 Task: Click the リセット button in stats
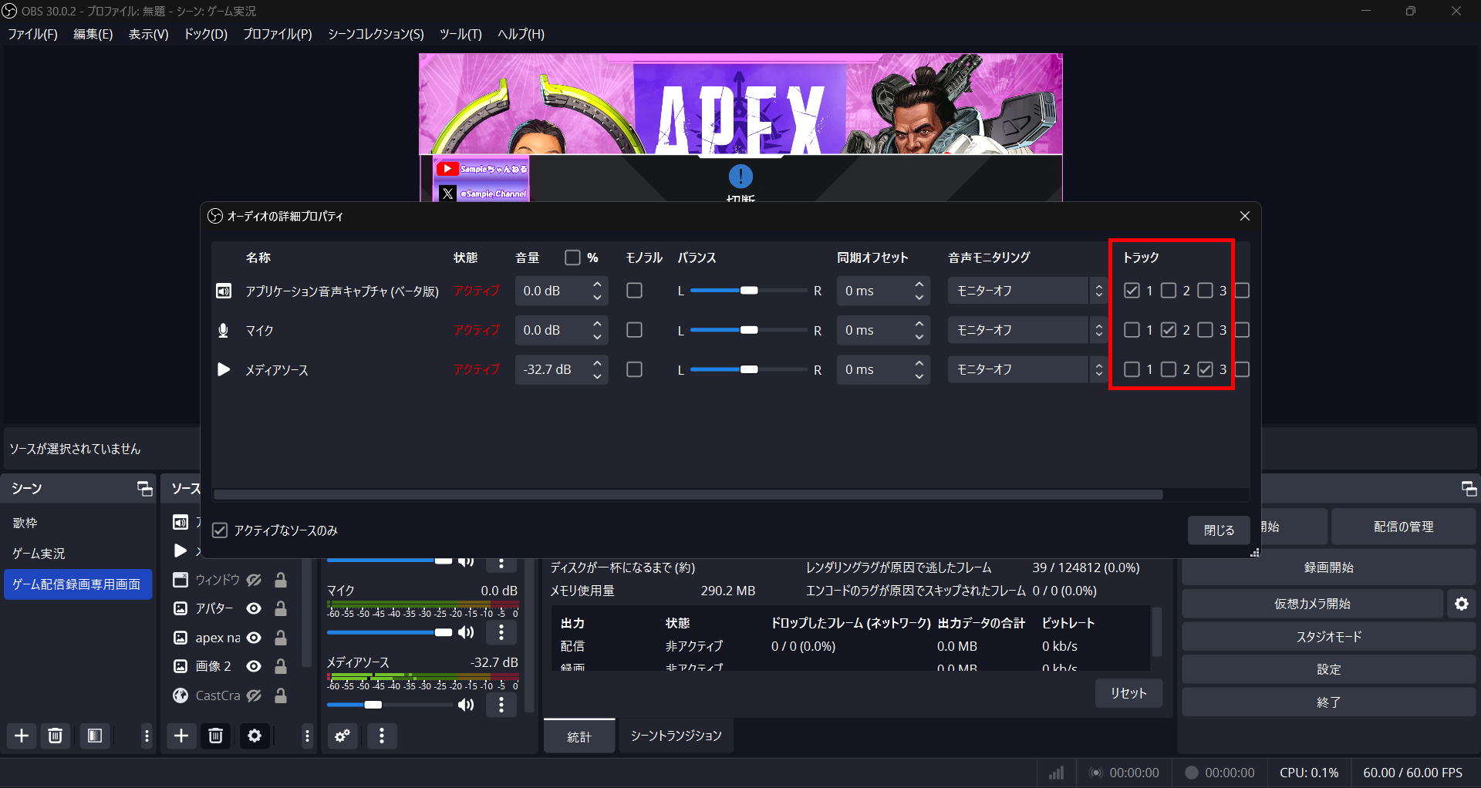[1128, 693]
